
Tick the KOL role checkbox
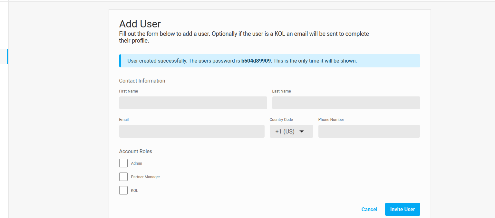123,190
